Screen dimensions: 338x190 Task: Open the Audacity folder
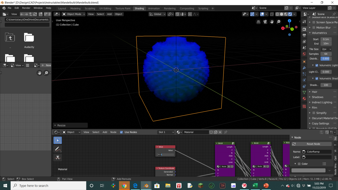tap(29, 40)
